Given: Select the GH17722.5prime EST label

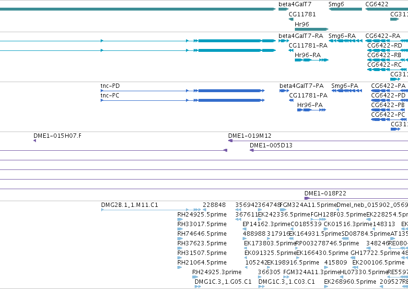Looking at the screenshot, I should tap(375, 253).
